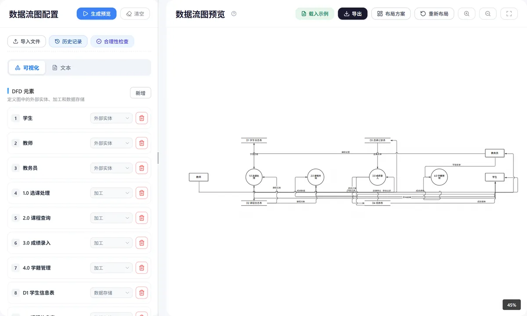Image resolution: width=527 pixels, height=316 pixels.
Task: Open type dropdown for 1.0 选课处理 row
Action: click(111, 193)
